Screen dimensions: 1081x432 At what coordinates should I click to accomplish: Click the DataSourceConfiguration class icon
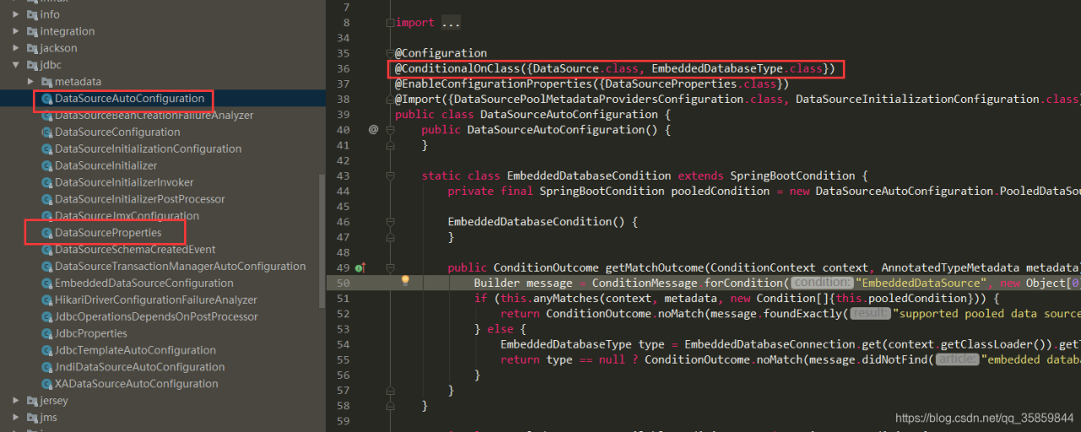click(x=47, y=132)
